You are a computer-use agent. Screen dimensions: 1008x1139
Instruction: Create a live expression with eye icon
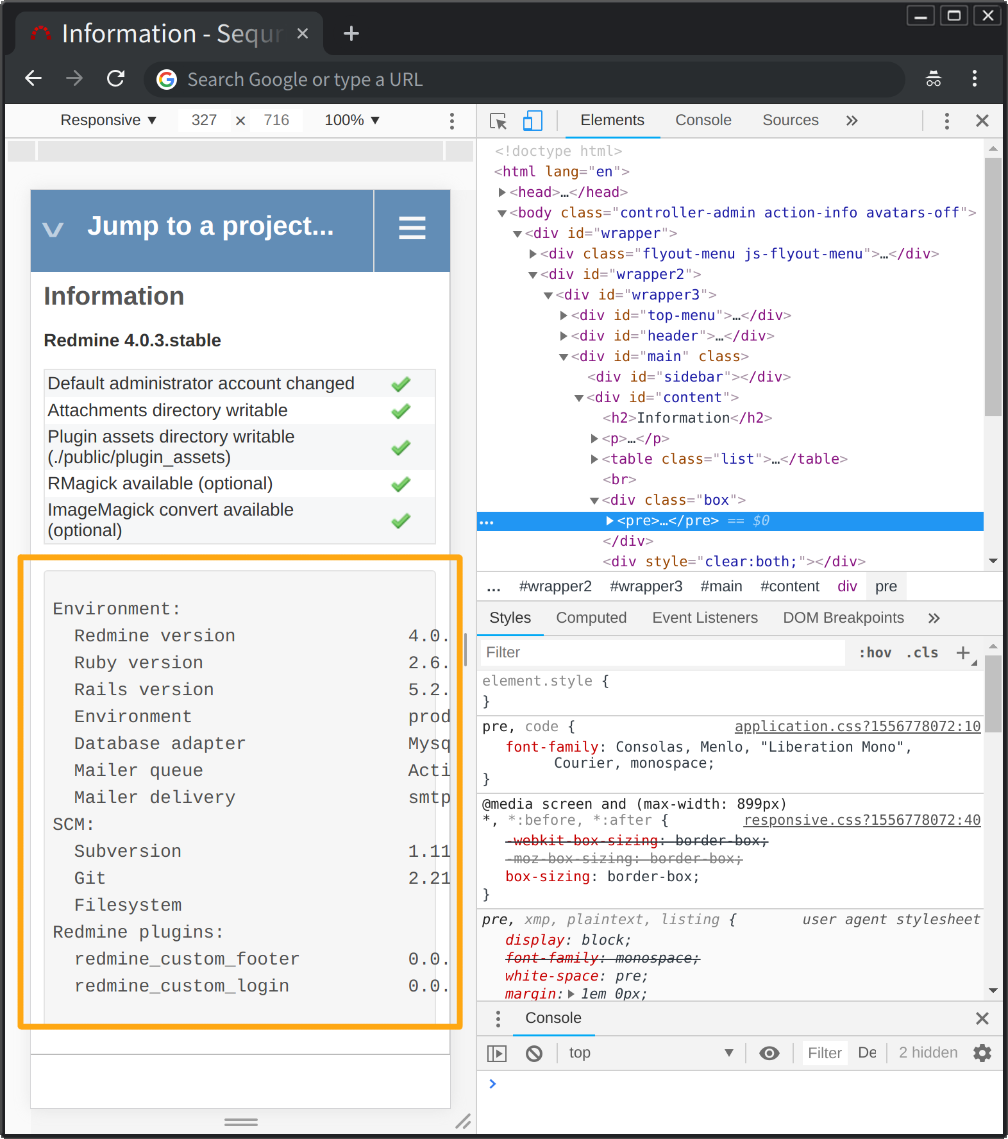(x=769, y=1053)
